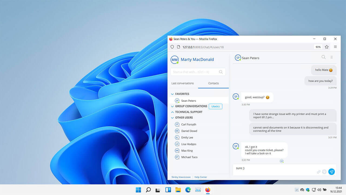The image size is (346, 195).
Task: Click page info icon in address bar
Action: (178, 47)
